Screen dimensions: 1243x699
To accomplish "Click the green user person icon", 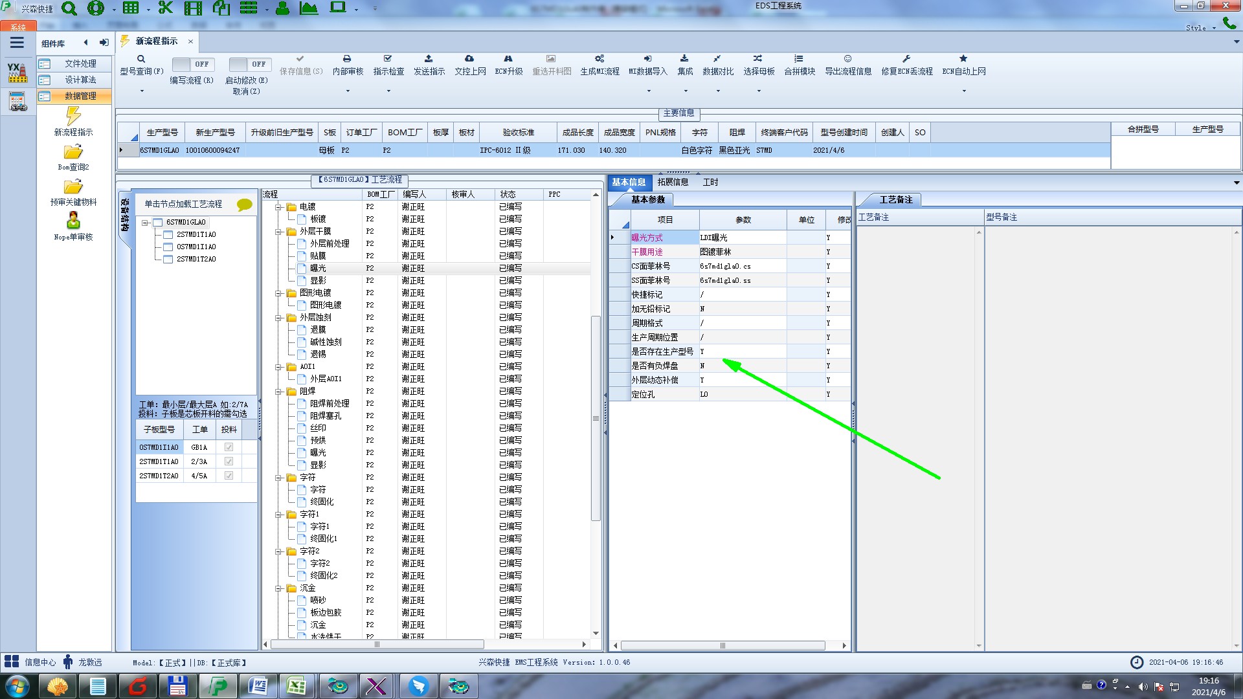I will (282, 8).
